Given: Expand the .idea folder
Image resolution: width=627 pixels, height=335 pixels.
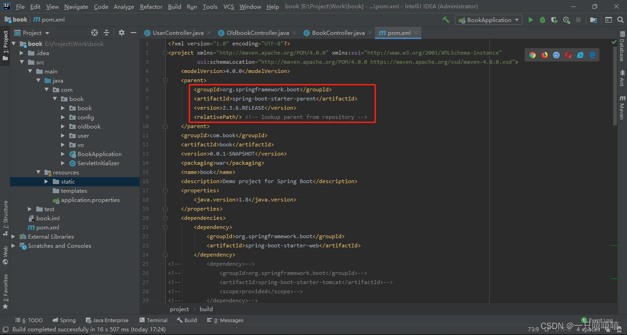Looking at the screenshot, I should point(22,53).
